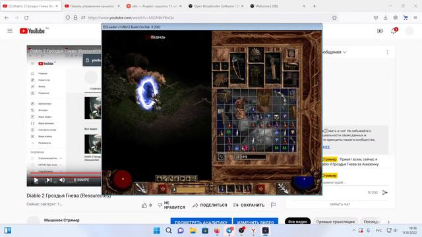Select the right-hand attack skill icon
This screenshot has height=237, width=422.
tap(283, 188)
